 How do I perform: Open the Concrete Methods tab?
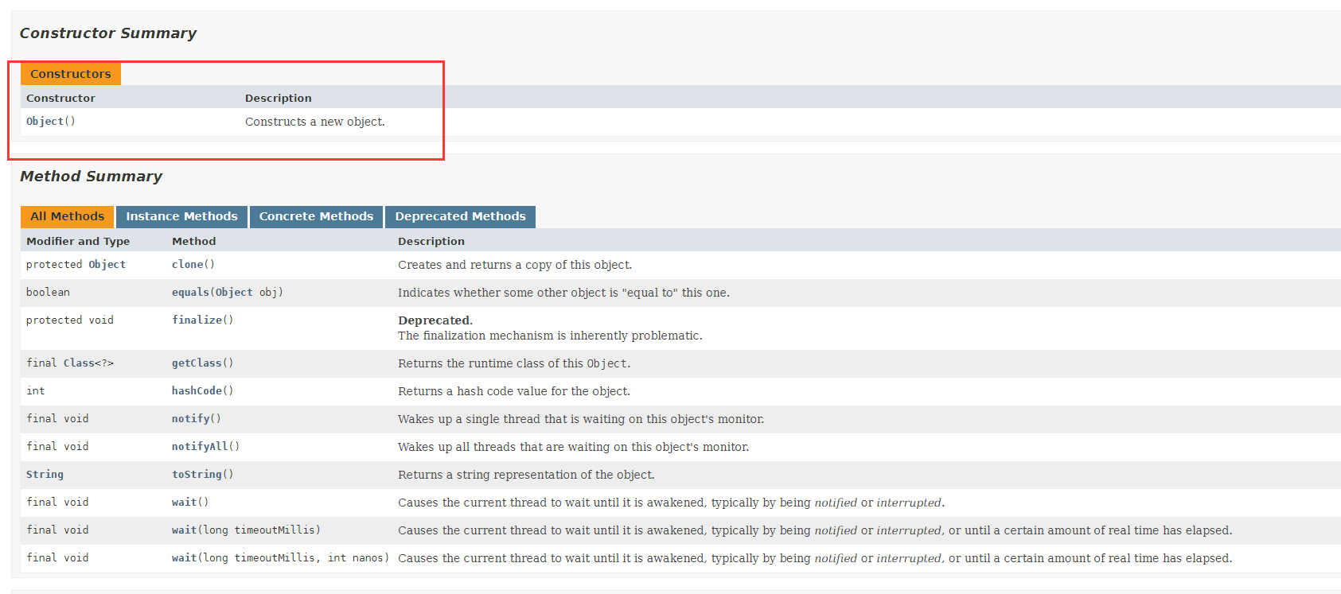tap(316, 216)
